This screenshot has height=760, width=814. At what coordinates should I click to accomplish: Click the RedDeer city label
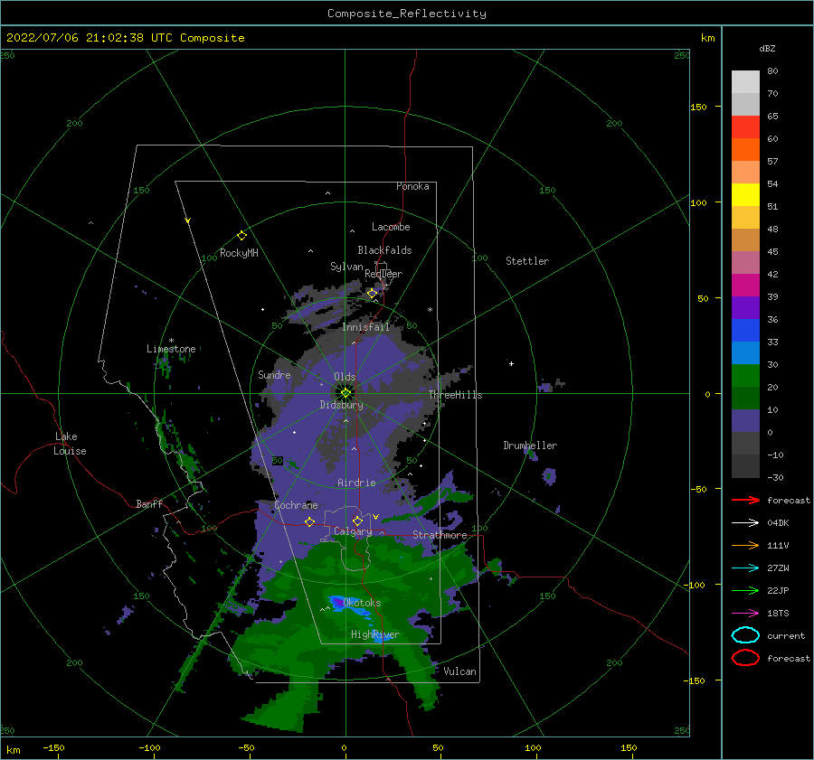pos(383,274)
